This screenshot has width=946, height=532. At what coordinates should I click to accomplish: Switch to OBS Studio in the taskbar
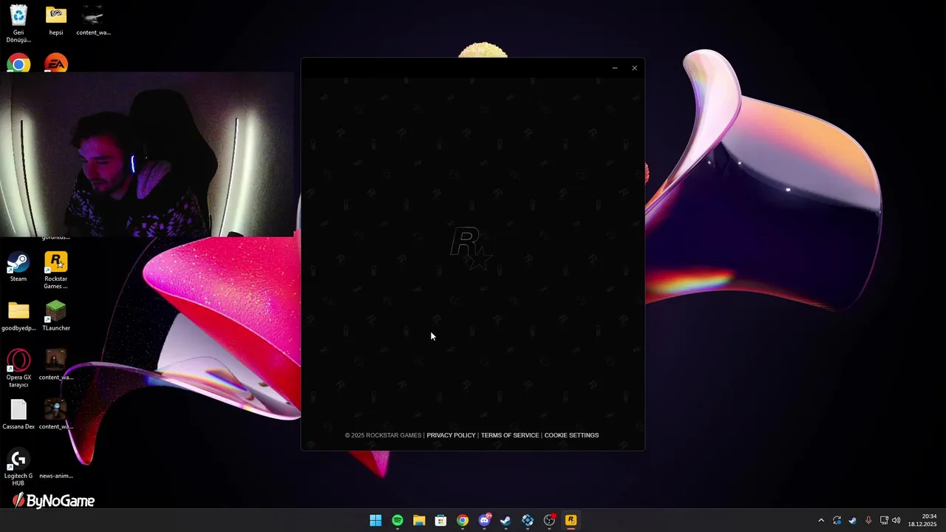[x=549, y=520]
